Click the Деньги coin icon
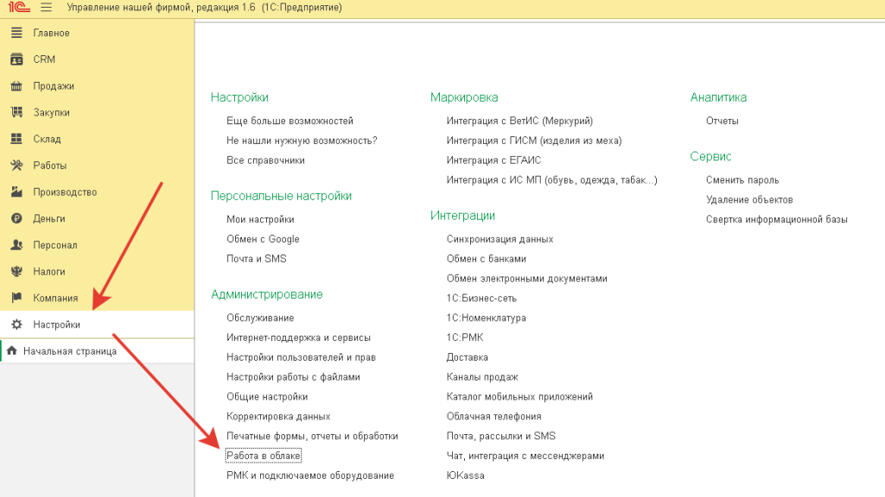This screenshot has height=497, width=885. click(16, 218)
